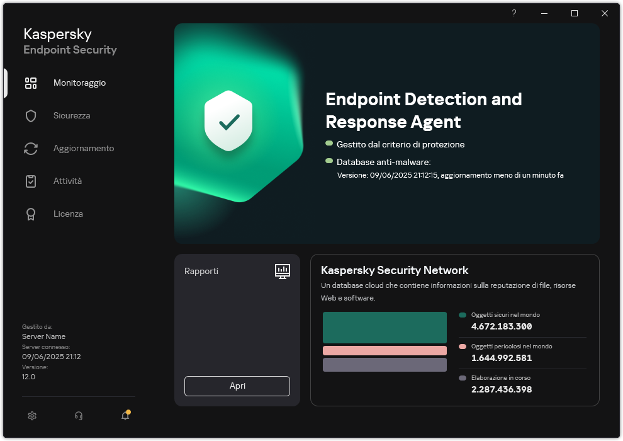Open settings via the gear icon
623x441 pixels.
click(x=32, y=416)
